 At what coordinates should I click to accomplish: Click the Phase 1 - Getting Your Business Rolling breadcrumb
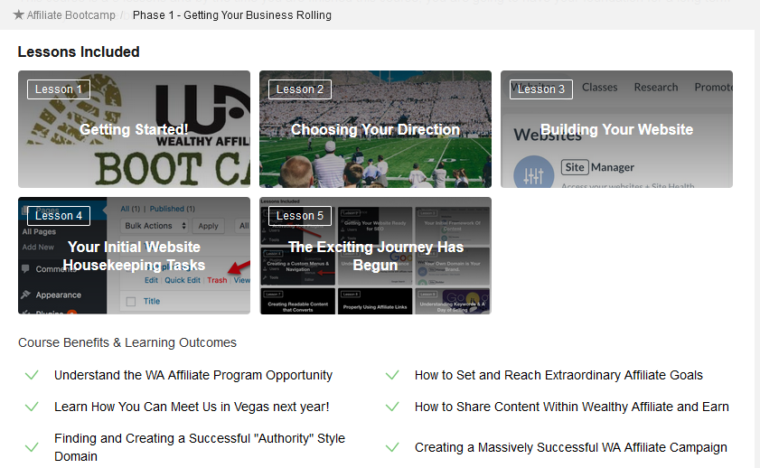(x=231, y=15)
